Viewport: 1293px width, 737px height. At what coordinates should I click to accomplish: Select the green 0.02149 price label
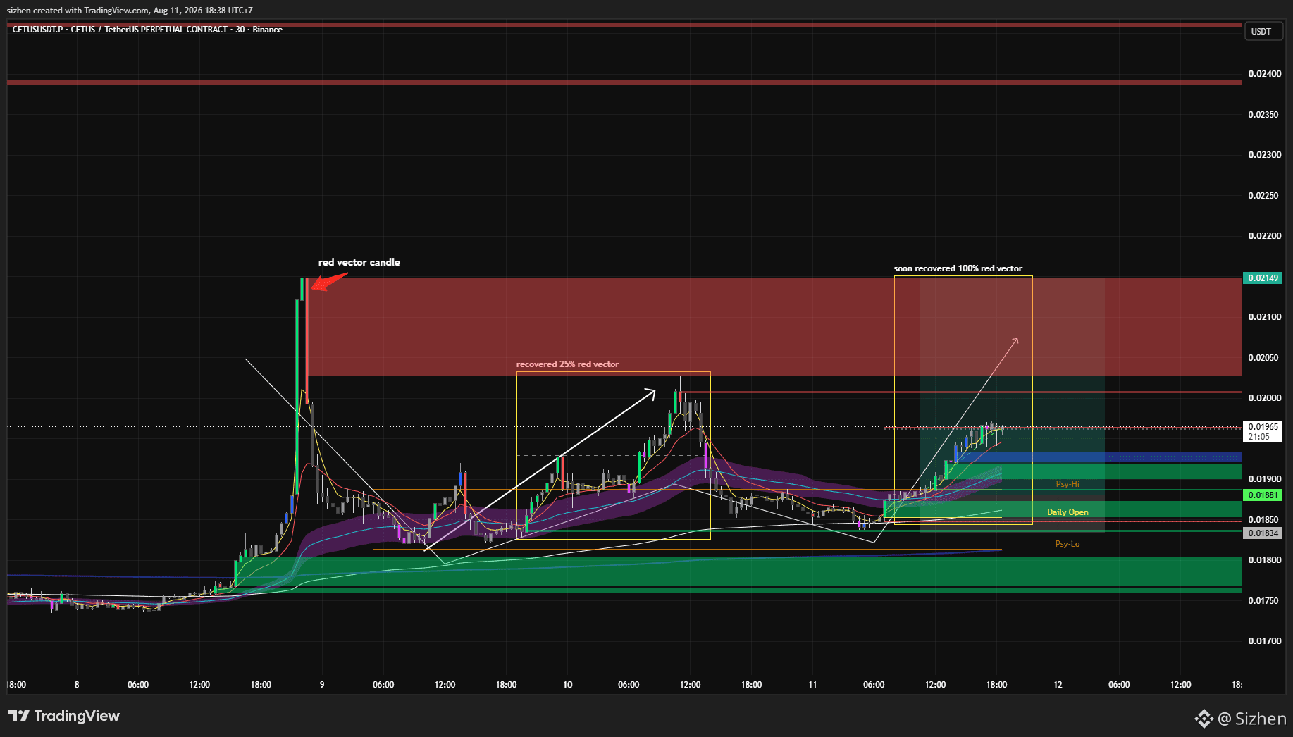1263,278
